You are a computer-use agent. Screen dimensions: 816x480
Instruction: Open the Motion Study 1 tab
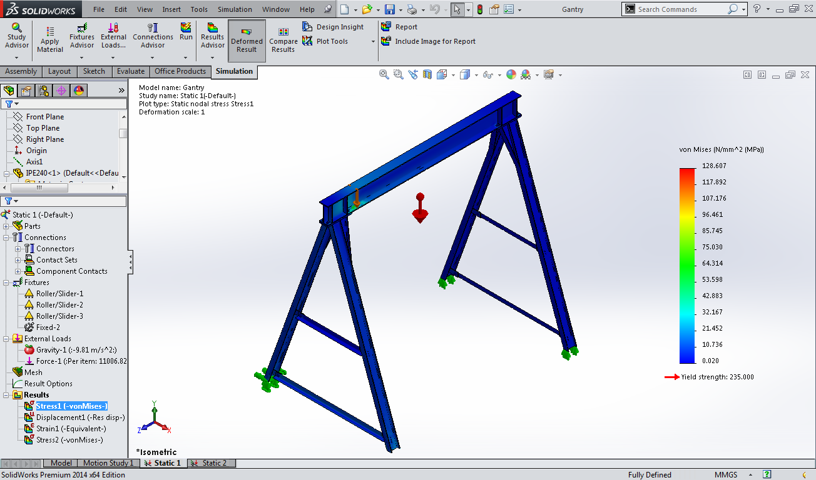click(108, 463)
